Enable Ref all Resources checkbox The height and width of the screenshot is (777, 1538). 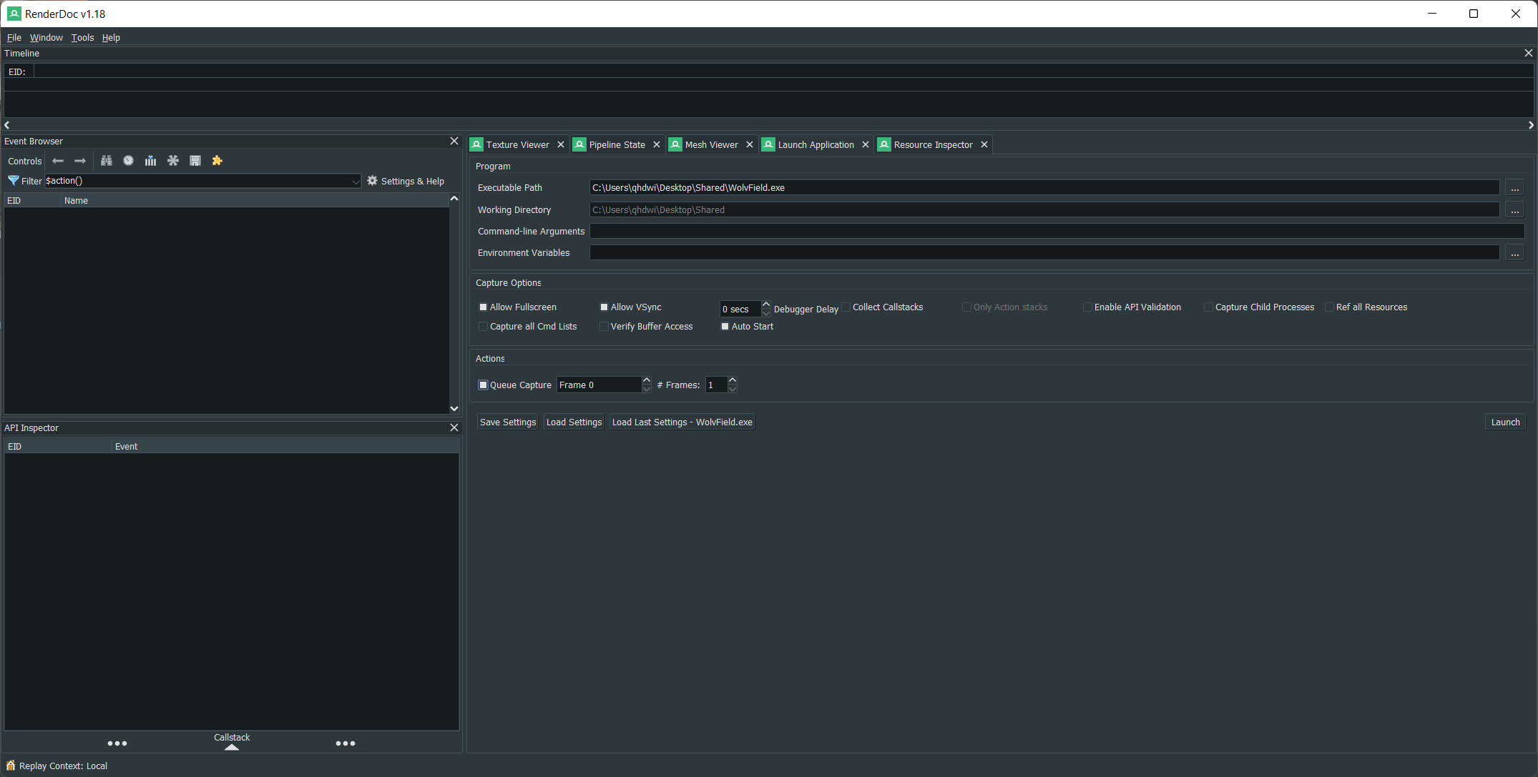click(x=1329, y=307)
